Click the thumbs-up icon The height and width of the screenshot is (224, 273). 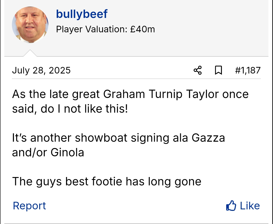point(231,206)
